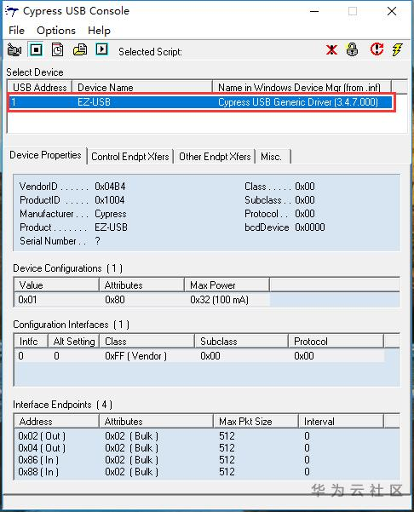This screenshot has width=414, height=512.
Task: Close the Cypress USB Console window
Action: pyautogui.click(x=392, y=11)
